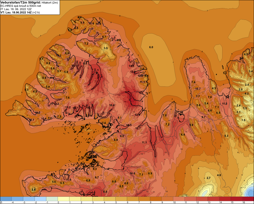Click the '3.4' temperature label
254x204 pixels.
point(251,71)
